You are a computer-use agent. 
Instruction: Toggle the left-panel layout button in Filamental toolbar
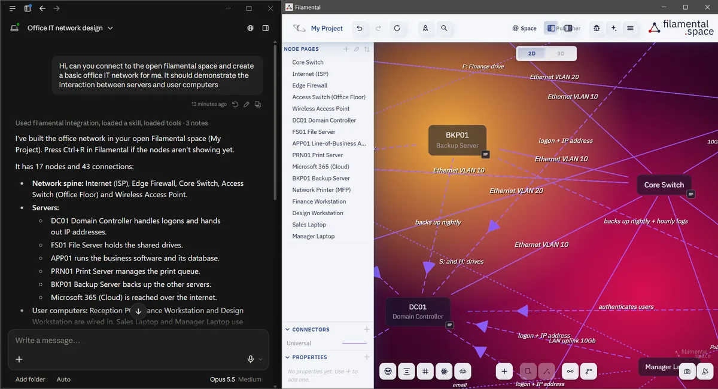point(552,28)
